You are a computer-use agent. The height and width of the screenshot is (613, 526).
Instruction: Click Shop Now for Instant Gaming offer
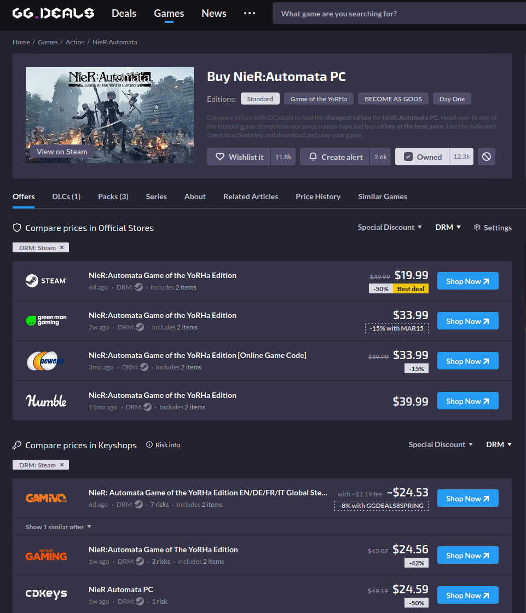[468, 555]
